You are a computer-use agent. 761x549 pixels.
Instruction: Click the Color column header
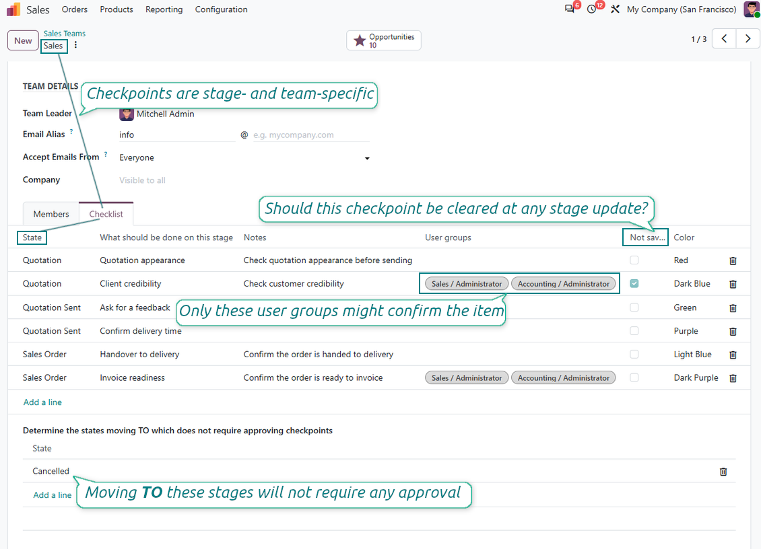coord(684,237)
